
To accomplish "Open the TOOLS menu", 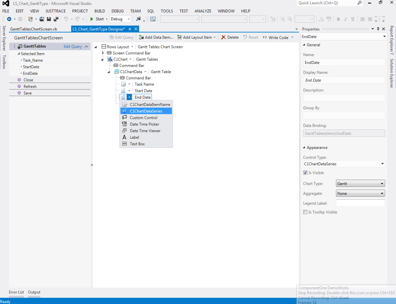I will (x=167, y=11).
